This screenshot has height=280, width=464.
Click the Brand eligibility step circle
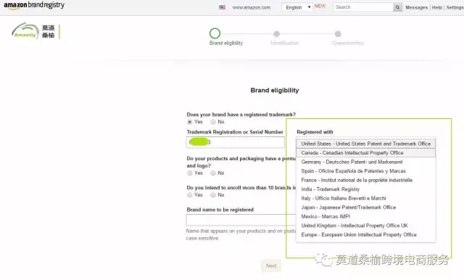point(215,33)
